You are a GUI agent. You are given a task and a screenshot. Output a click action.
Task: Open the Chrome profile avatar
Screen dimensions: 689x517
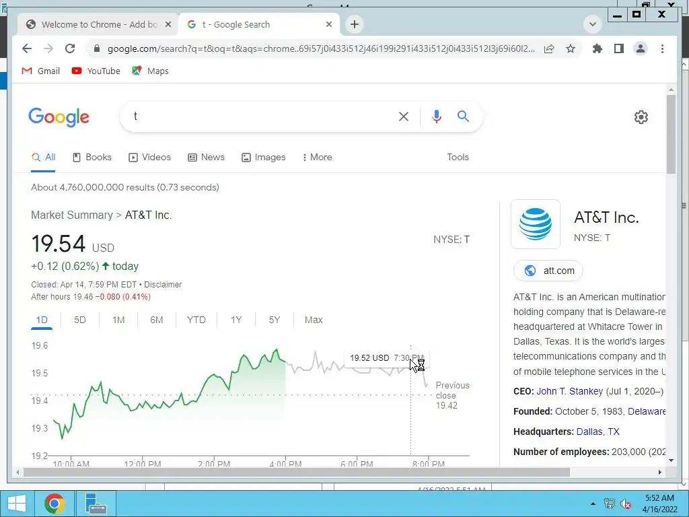(641, 48)
